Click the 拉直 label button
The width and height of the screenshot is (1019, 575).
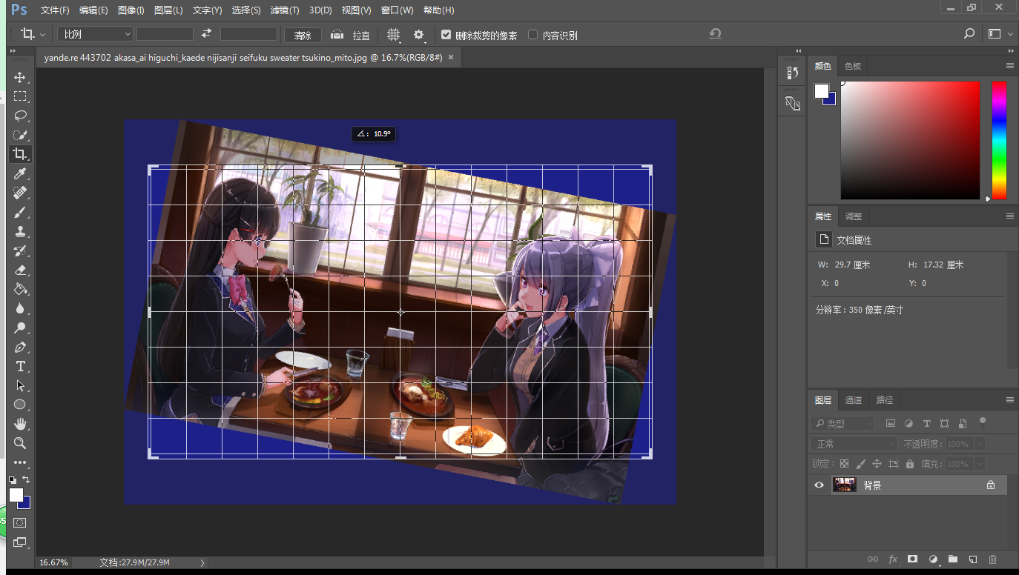point(361,35)
